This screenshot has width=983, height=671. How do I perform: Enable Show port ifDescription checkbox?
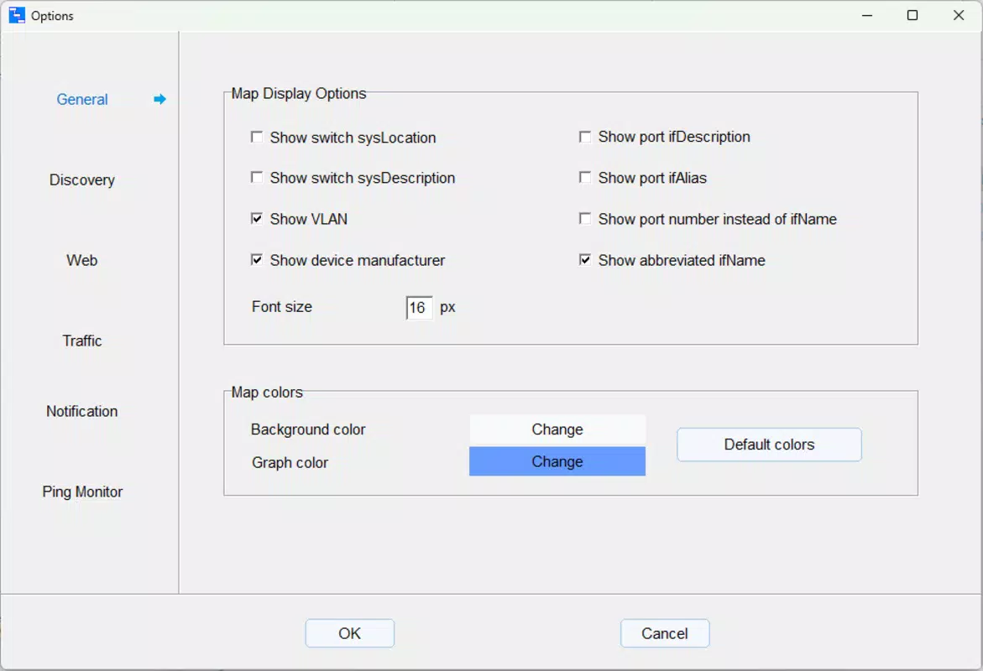pos(585,137)
